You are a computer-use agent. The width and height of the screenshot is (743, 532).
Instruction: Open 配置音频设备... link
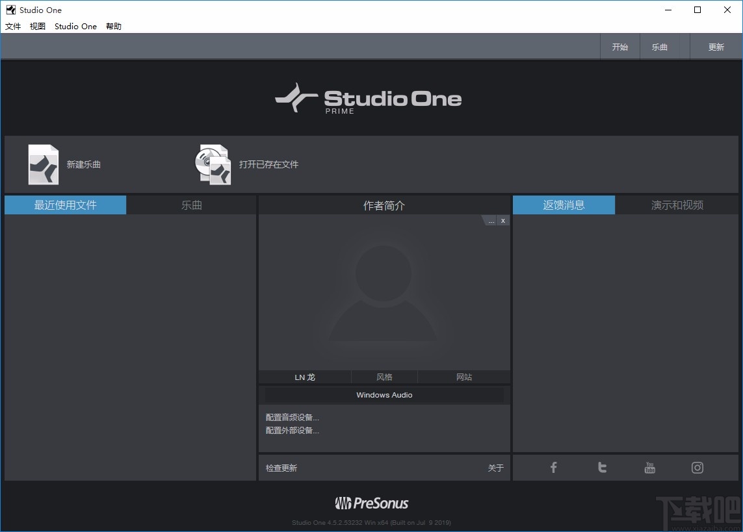pyautogui.click(x=293, y=418)
